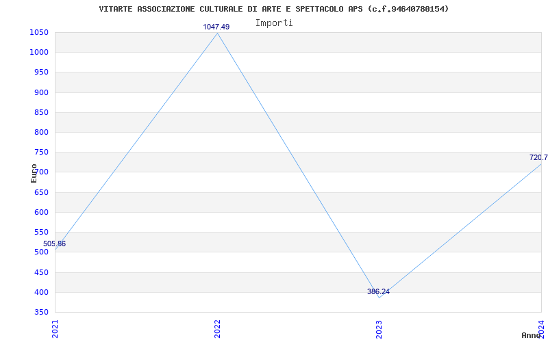Click the 650 y-axis tick label
The width and height of the screenshot is (548, 342).
point(41,192)
